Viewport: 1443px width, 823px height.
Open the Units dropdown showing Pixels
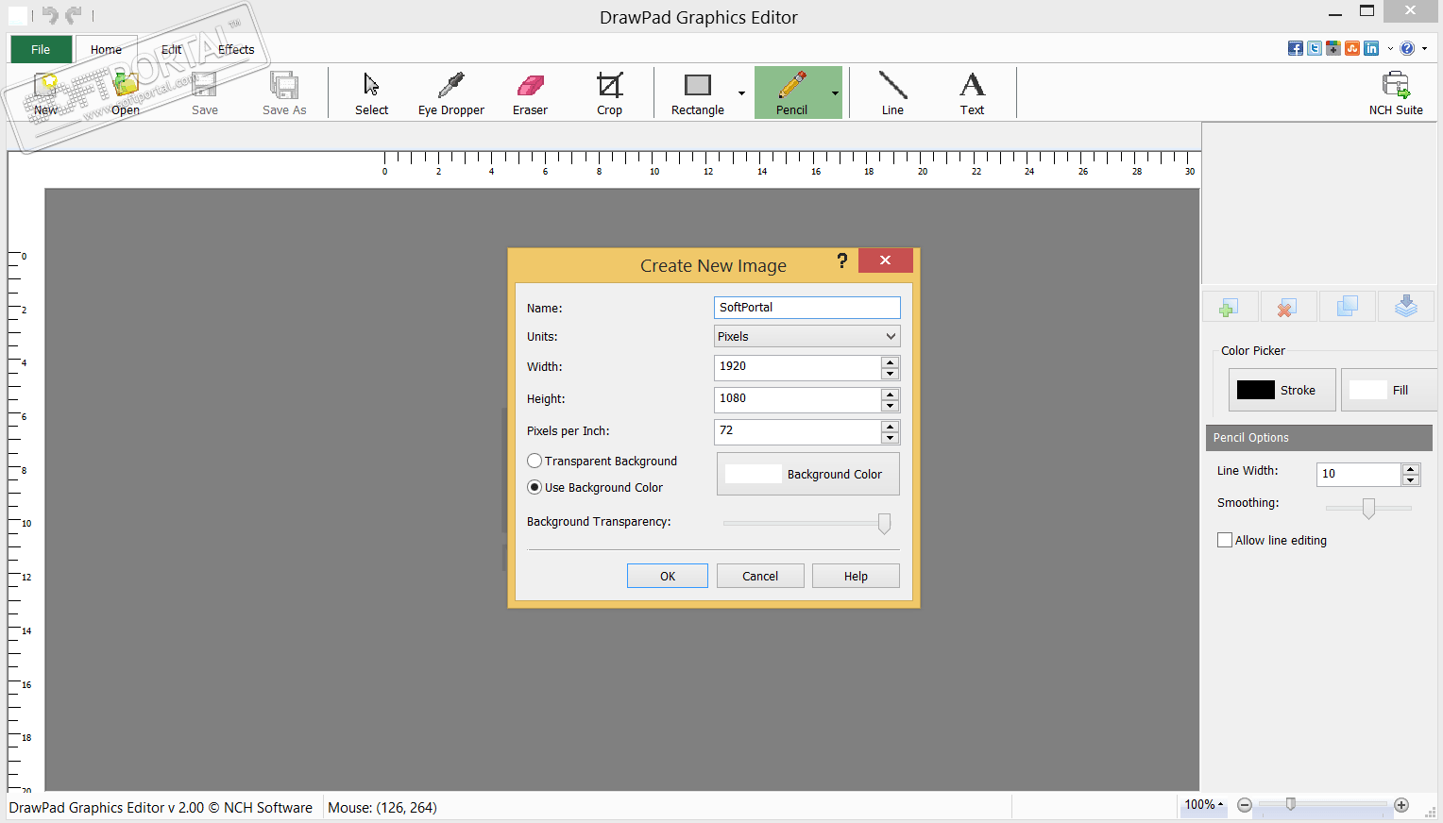807,336
